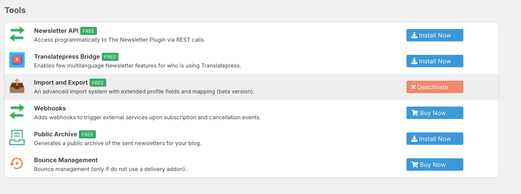
Task: Click the Import and Export title
Action: click(61, 83)
